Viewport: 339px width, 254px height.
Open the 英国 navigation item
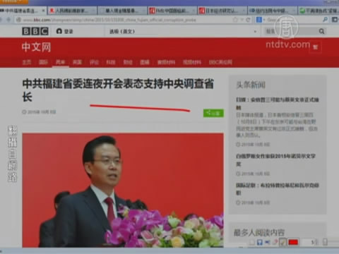(77, 62)
